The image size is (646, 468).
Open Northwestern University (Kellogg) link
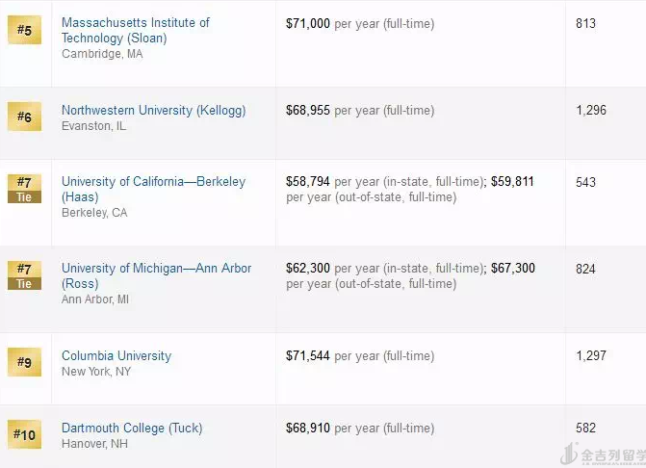pos(140,110)
